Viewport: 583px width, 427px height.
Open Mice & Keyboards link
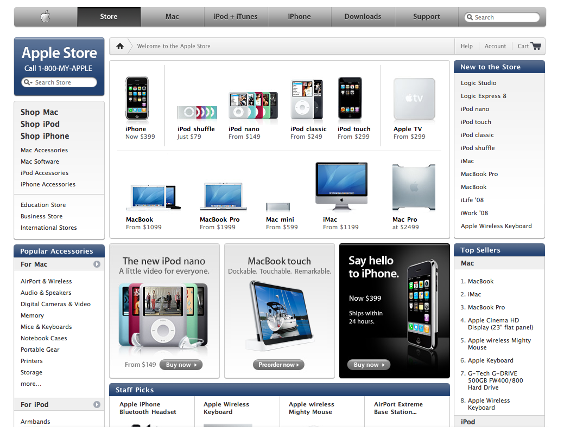coord(46,327)
